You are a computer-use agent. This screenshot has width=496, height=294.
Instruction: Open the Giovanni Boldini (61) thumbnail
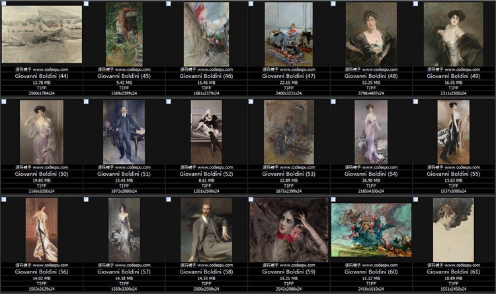(453, 230)
